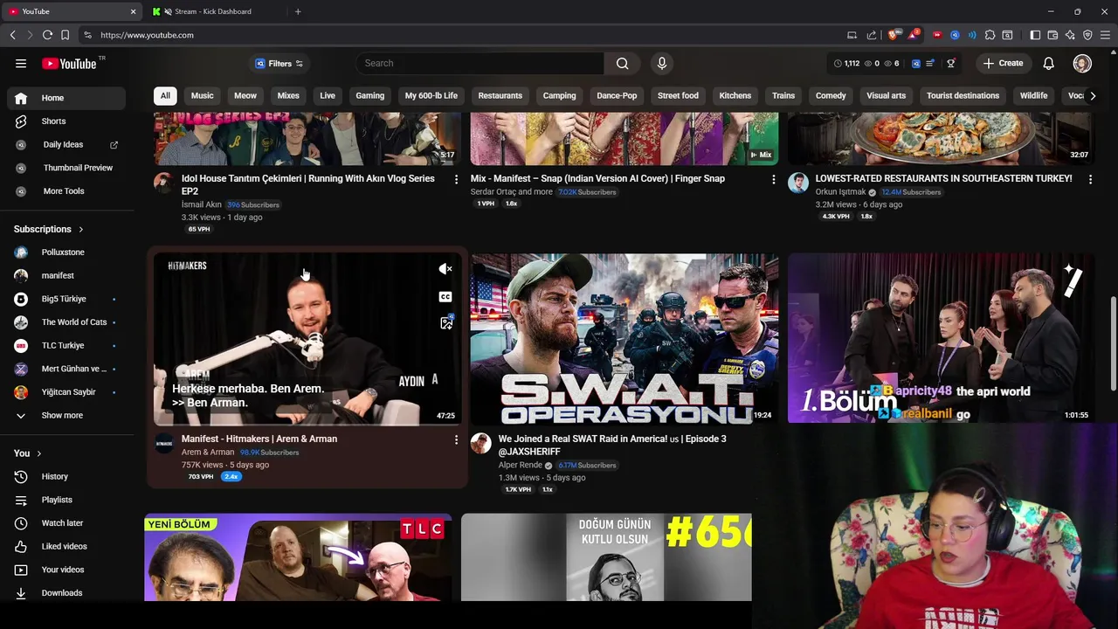Click the Brave Shields lion icon
Image resolution: width=1118 pixels, height=629 pixels.
893,35
